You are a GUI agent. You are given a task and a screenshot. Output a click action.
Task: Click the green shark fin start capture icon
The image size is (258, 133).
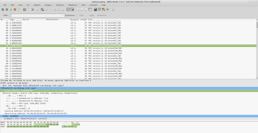point(11,9)
